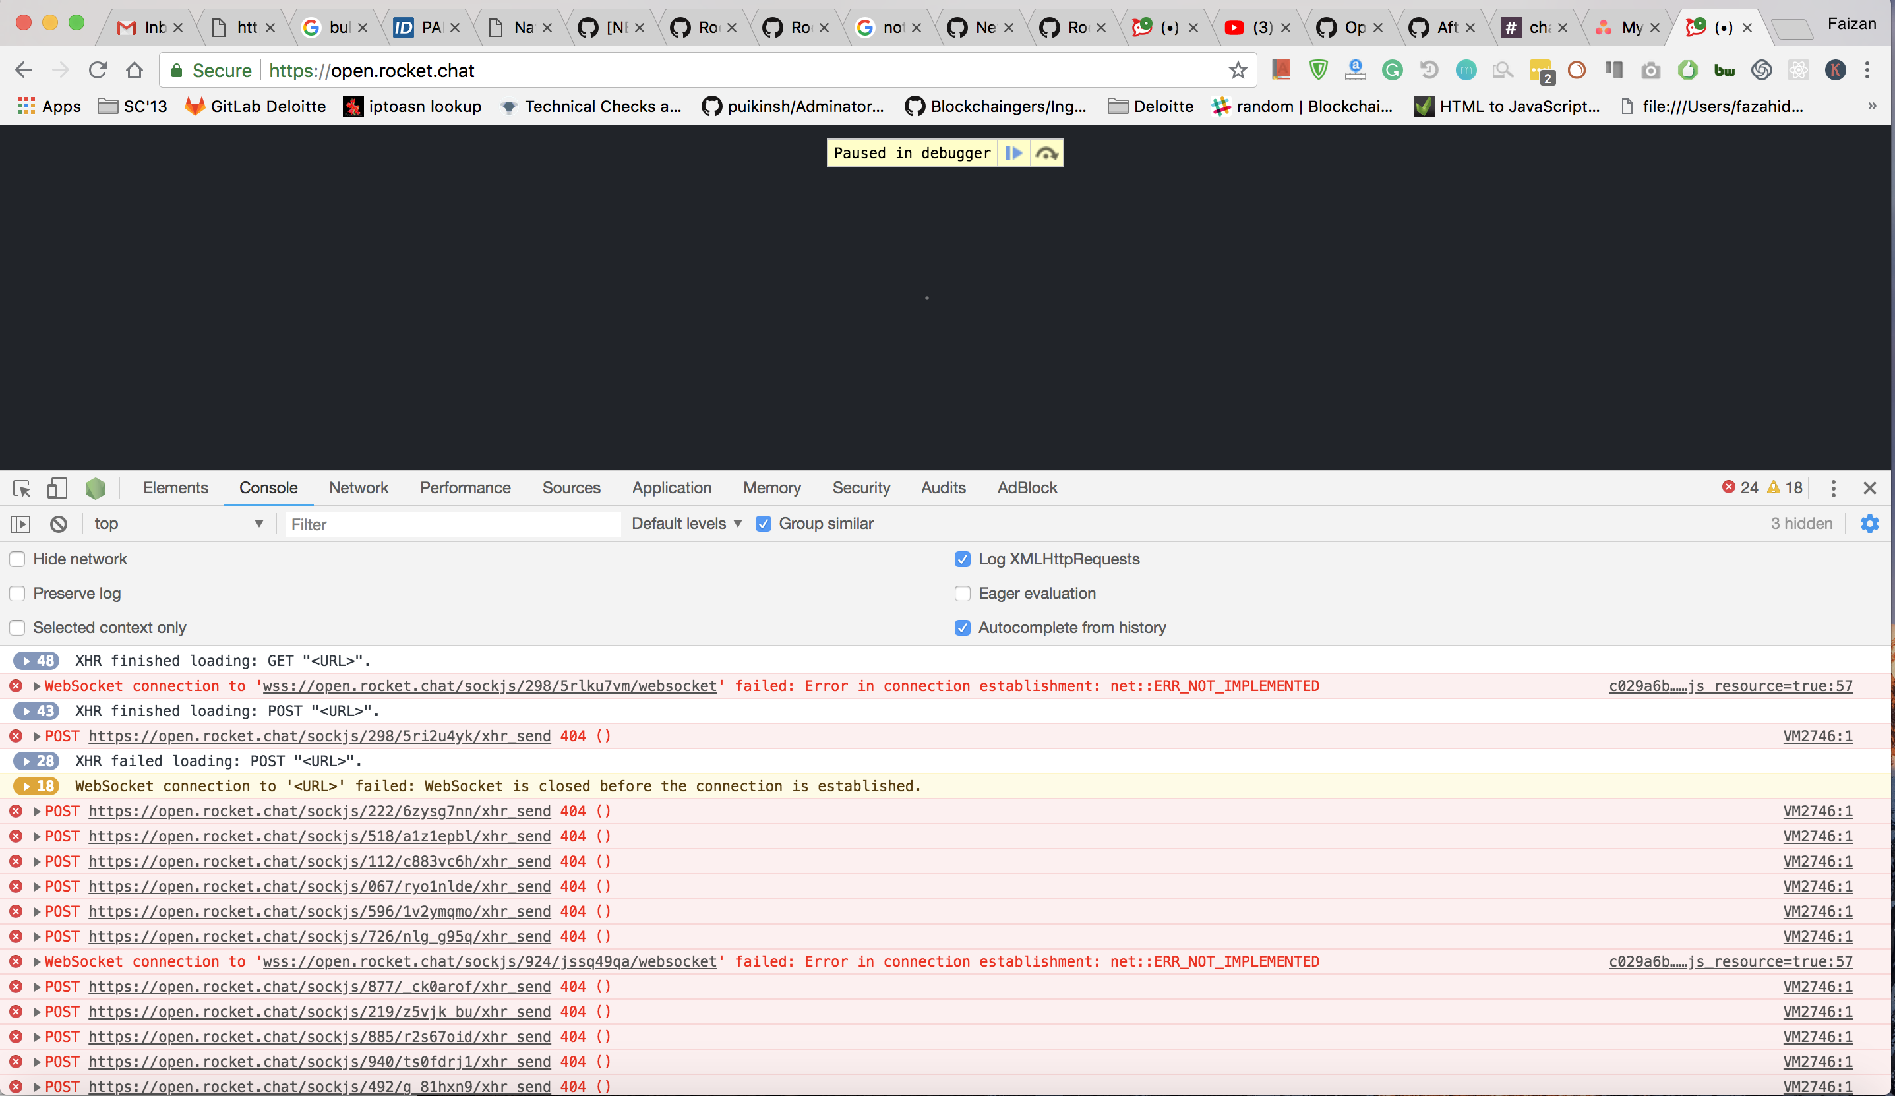This screenshot has width=1895, height=1096.
Task: Resume script execution in debugger
Action: pyautogui.click(x=1013, y=153)
